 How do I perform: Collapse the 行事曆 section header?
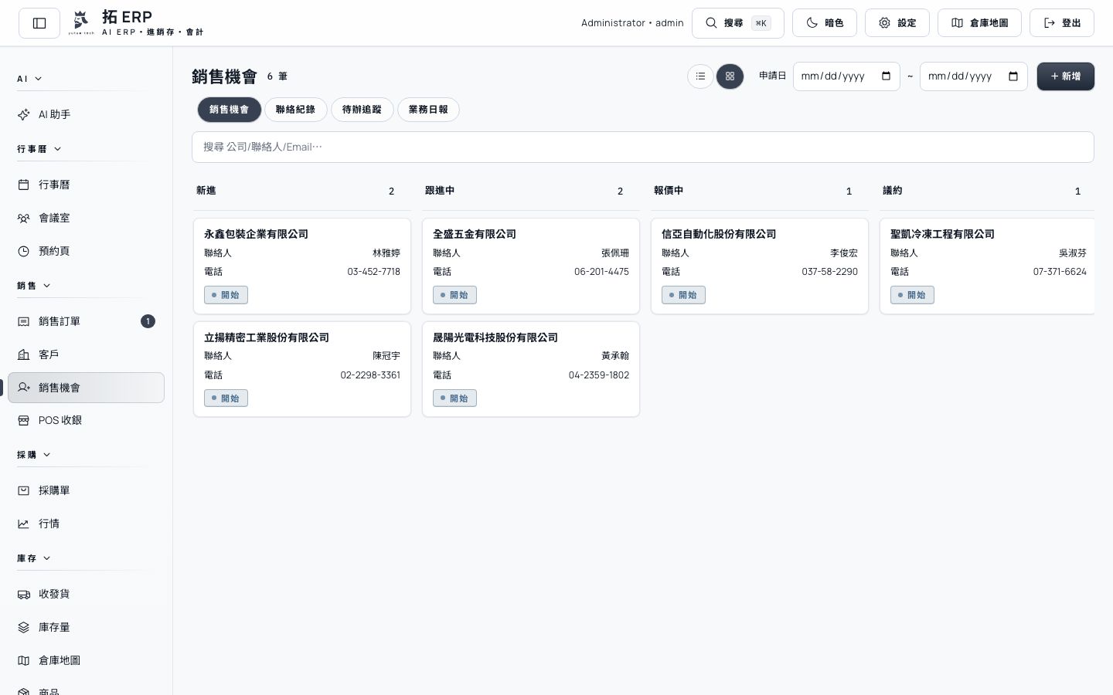39,149
